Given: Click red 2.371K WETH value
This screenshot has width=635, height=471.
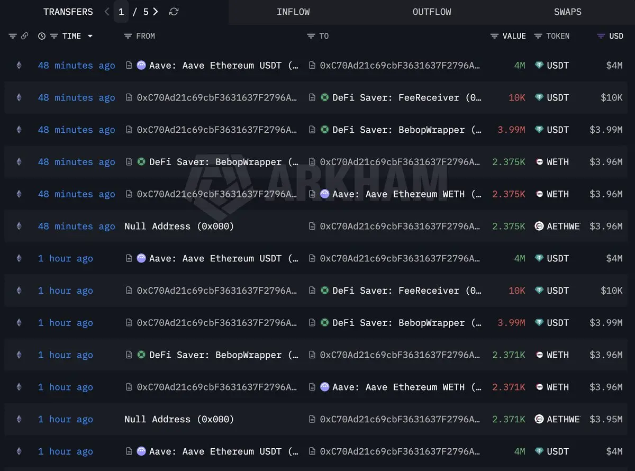Looking at the screenshot, I should click(509, 387).
